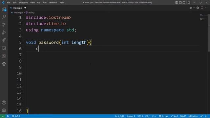Click the namespace keyword on line 3
The height and width of the screenshot is (118, 210).
click(52, 30)
